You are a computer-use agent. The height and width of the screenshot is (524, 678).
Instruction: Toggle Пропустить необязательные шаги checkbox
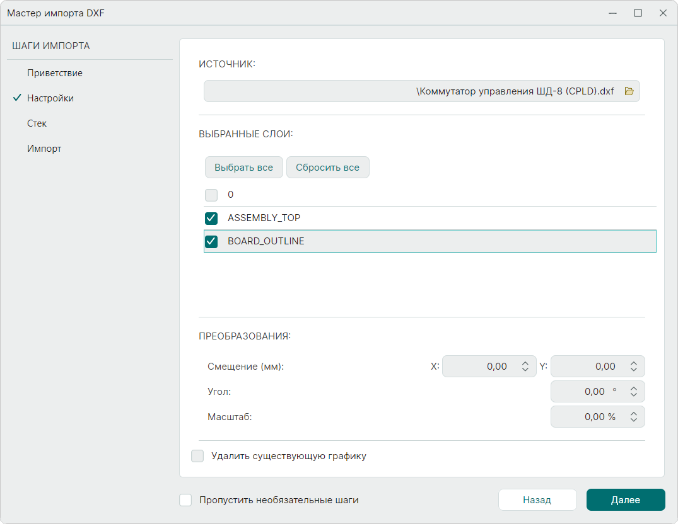click(x=185, y=500)
